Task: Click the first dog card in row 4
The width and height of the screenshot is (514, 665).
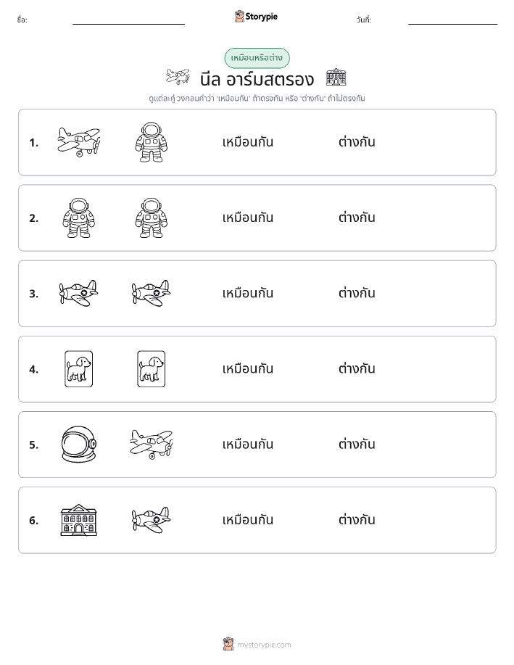Action: point(79,368)
